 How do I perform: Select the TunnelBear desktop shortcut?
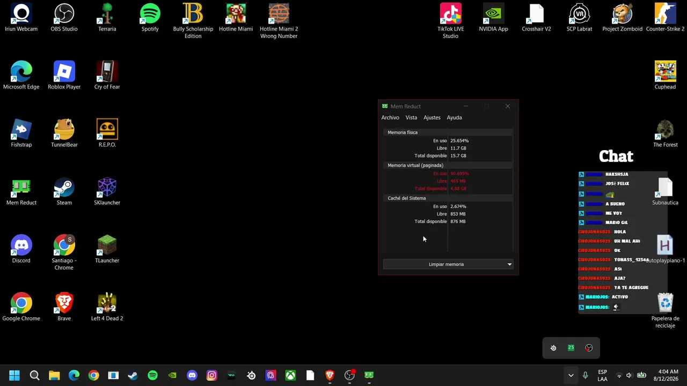pyautogui.click(x=64, y=133)
